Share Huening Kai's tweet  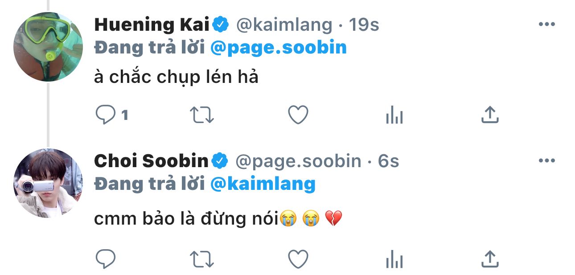(490, 115)
